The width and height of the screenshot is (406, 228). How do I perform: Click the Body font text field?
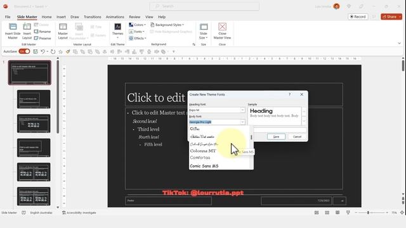click(x=214, y=122)
